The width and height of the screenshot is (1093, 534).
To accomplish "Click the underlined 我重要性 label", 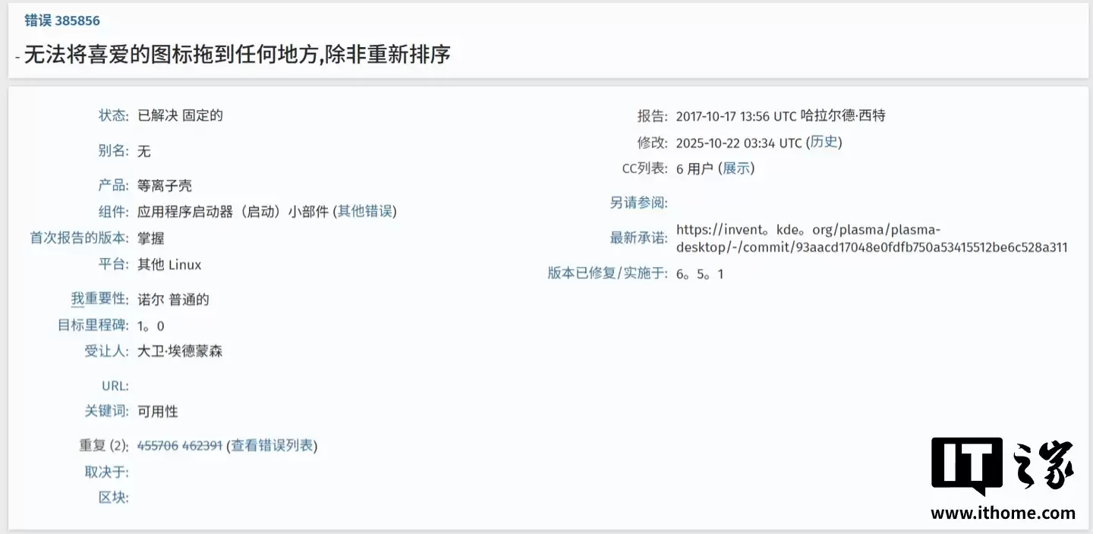I will coord(96,299).
